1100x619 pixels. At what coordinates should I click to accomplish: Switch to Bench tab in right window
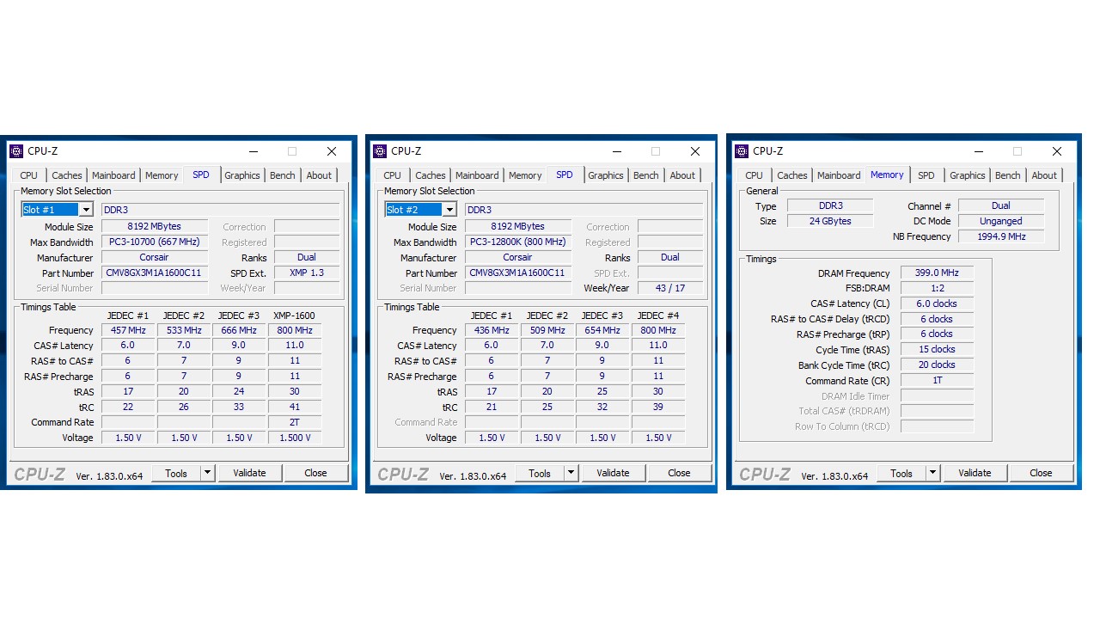click(1008, 175)
